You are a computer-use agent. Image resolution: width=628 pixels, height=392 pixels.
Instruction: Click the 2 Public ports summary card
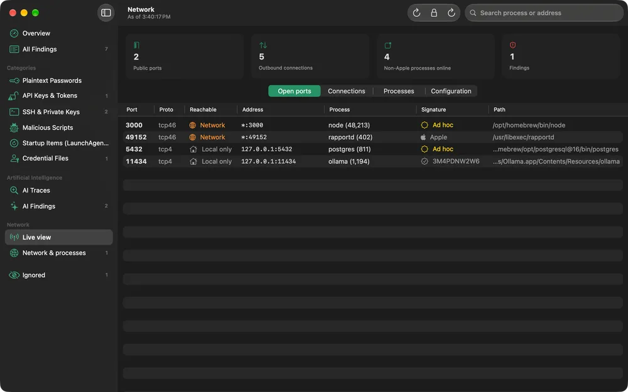[185, 56]
